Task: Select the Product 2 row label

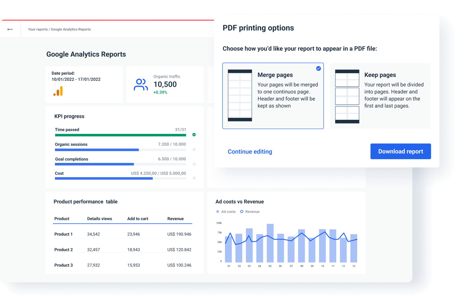Action: (x=63, y=250)
